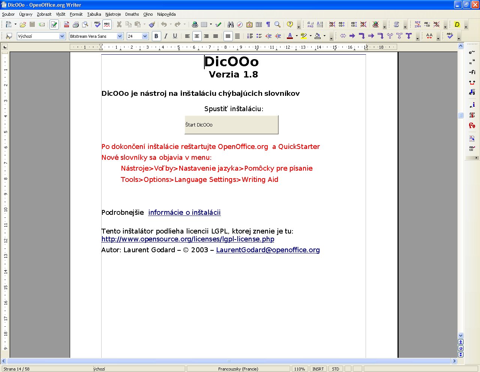Select Centered alignment icon
Screen dimensions: 480x372
click(x=197, y=36)
